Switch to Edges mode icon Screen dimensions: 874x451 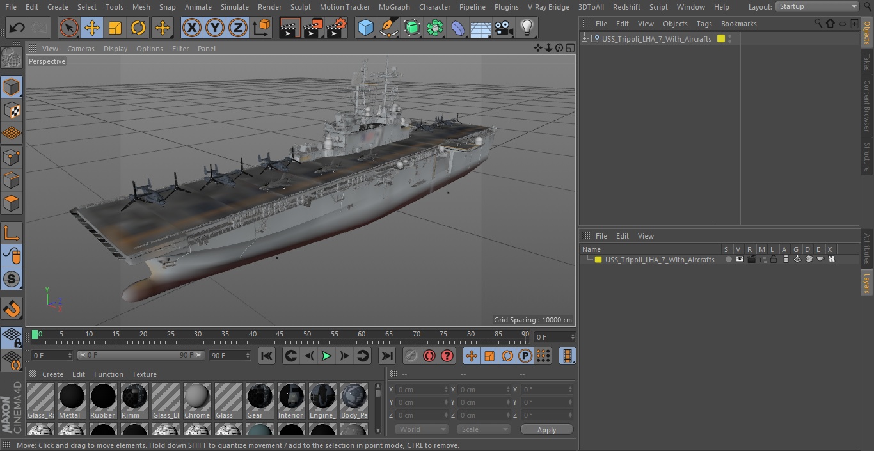12,180
